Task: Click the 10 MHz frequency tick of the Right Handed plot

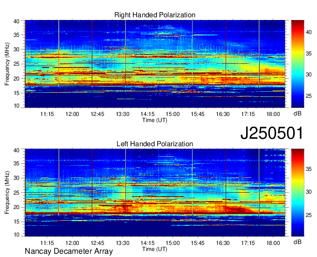Action: pos(16,106)
